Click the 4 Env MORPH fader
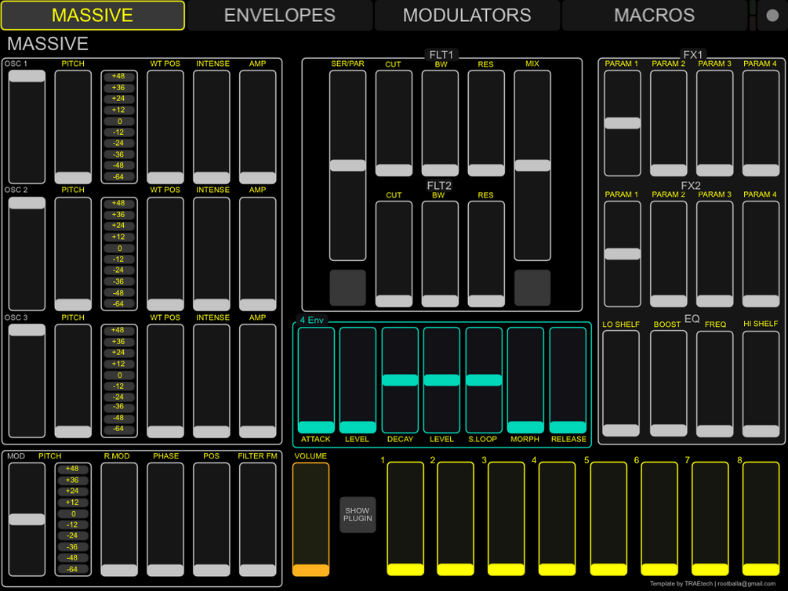Viewport: 788px width, 591px height. (525, 380)
